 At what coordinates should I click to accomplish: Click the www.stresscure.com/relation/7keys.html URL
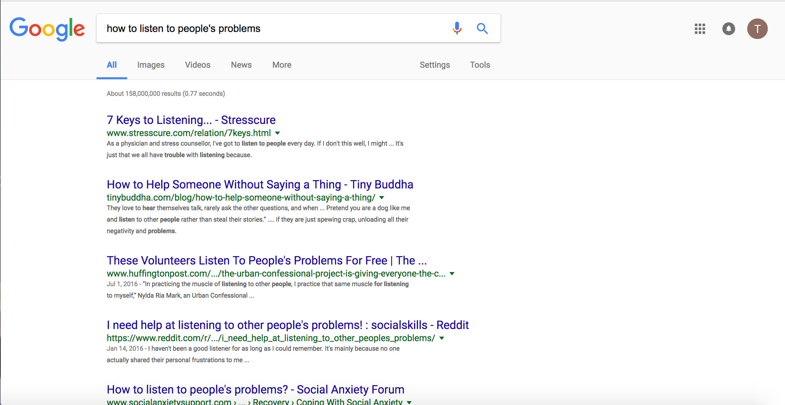pos(189,133)
